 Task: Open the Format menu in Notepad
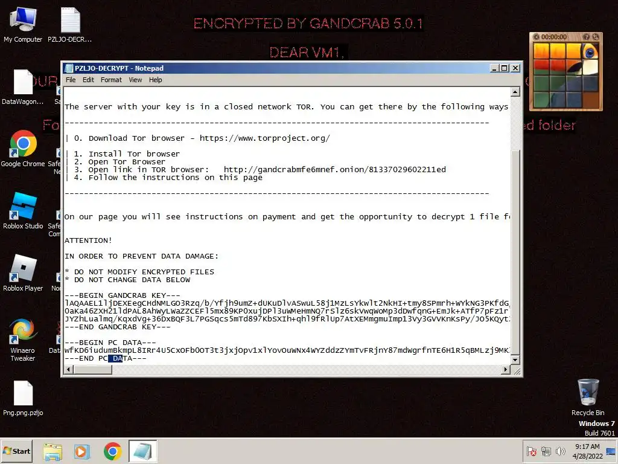[111, 80]
